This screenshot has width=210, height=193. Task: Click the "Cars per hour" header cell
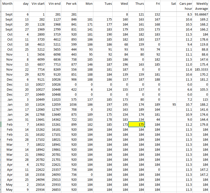[x=185, y=6]
